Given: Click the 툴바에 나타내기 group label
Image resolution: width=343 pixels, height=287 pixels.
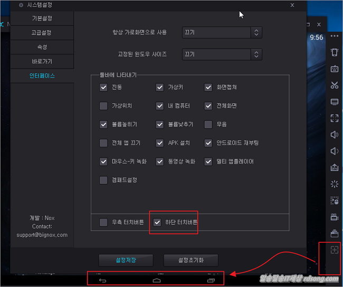Looking at the screenshot, I should (x=118, y=75).
